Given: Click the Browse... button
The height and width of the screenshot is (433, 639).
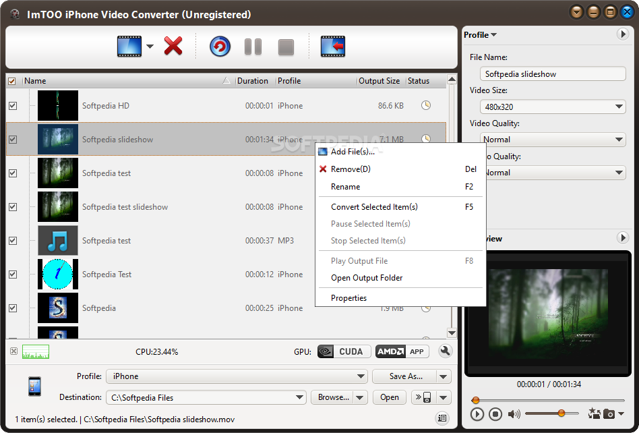Looking at the screenshot, I should 332,397.
